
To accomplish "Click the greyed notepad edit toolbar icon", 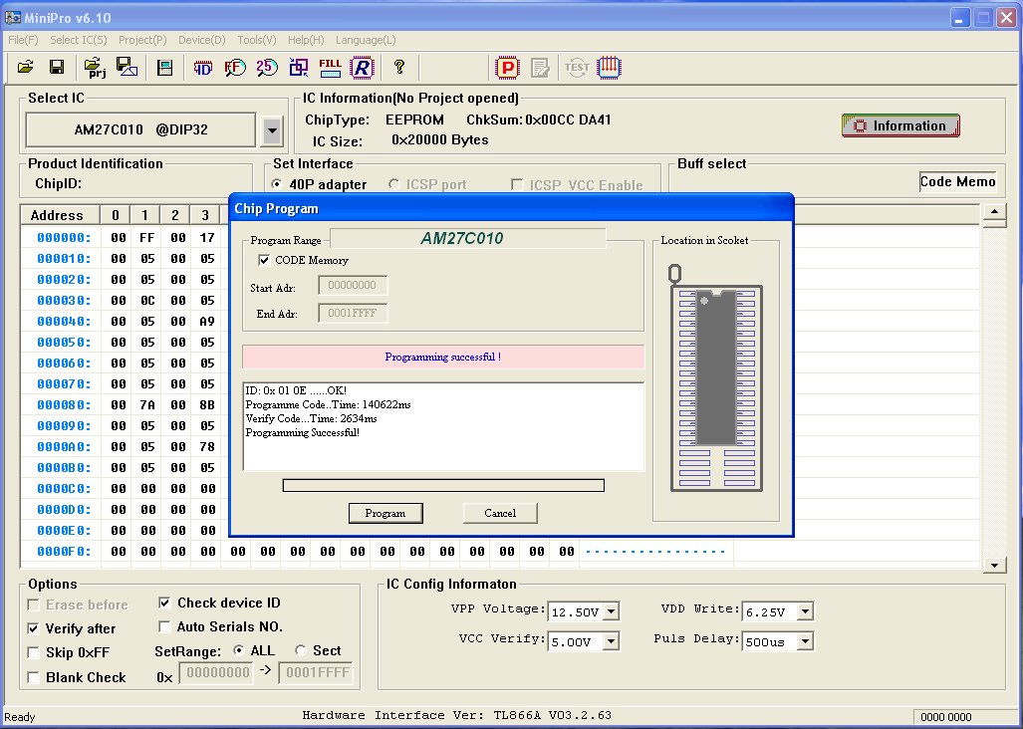I will 540,67.
